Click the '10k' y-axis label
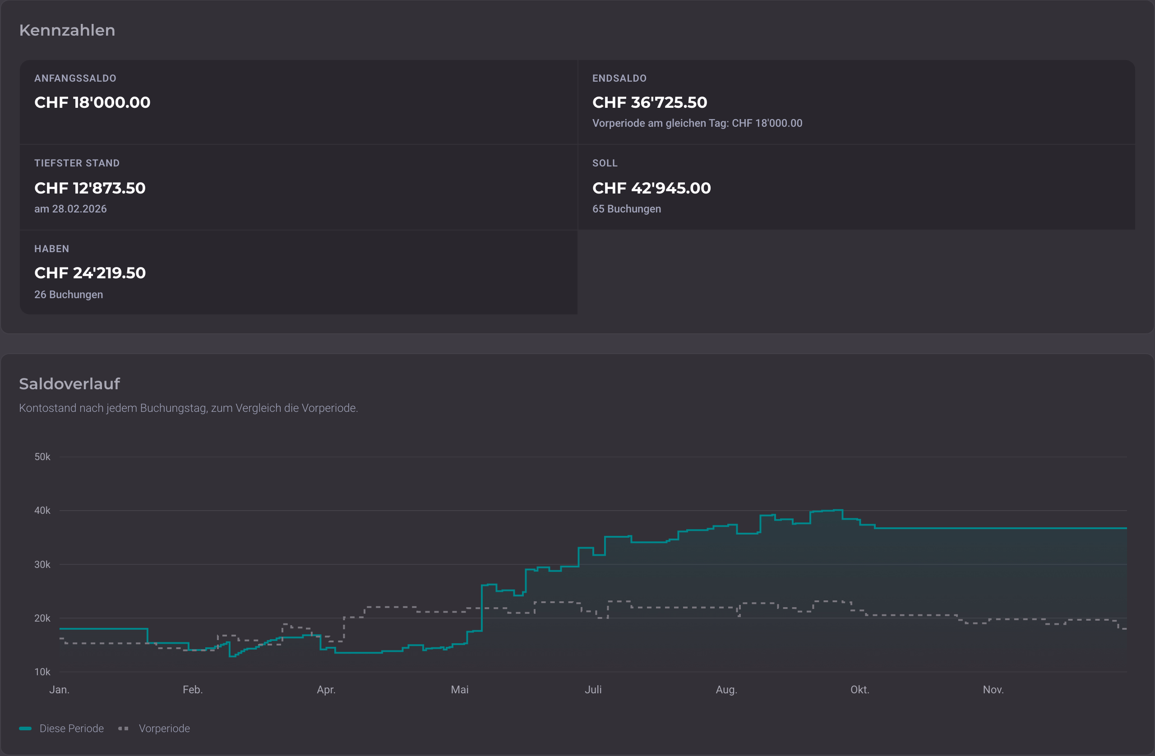Screen dimensions: 1155x756 pyautogui.click(x=42, y=672)
